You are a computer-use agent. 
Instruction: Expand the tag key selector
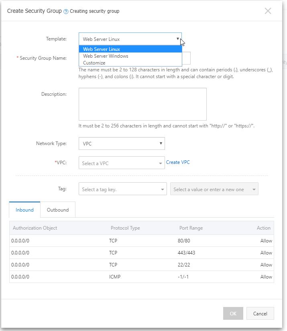[x=162, y=188]
